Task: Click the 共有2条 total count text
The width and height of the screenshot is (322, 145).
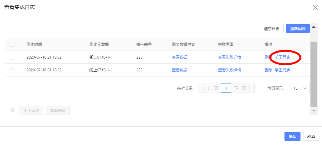Action: click(x=185, y=88)
